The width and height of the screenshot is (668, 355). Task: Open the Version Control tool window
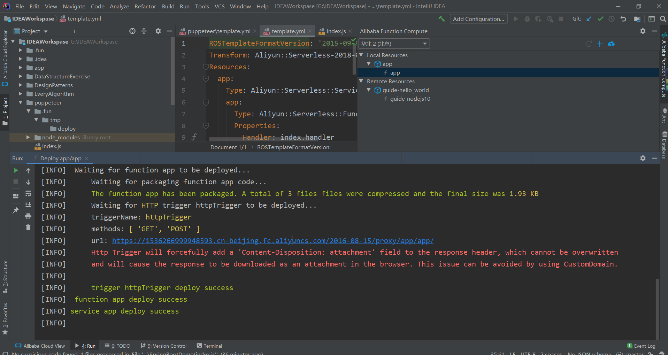tap(163, 346)
